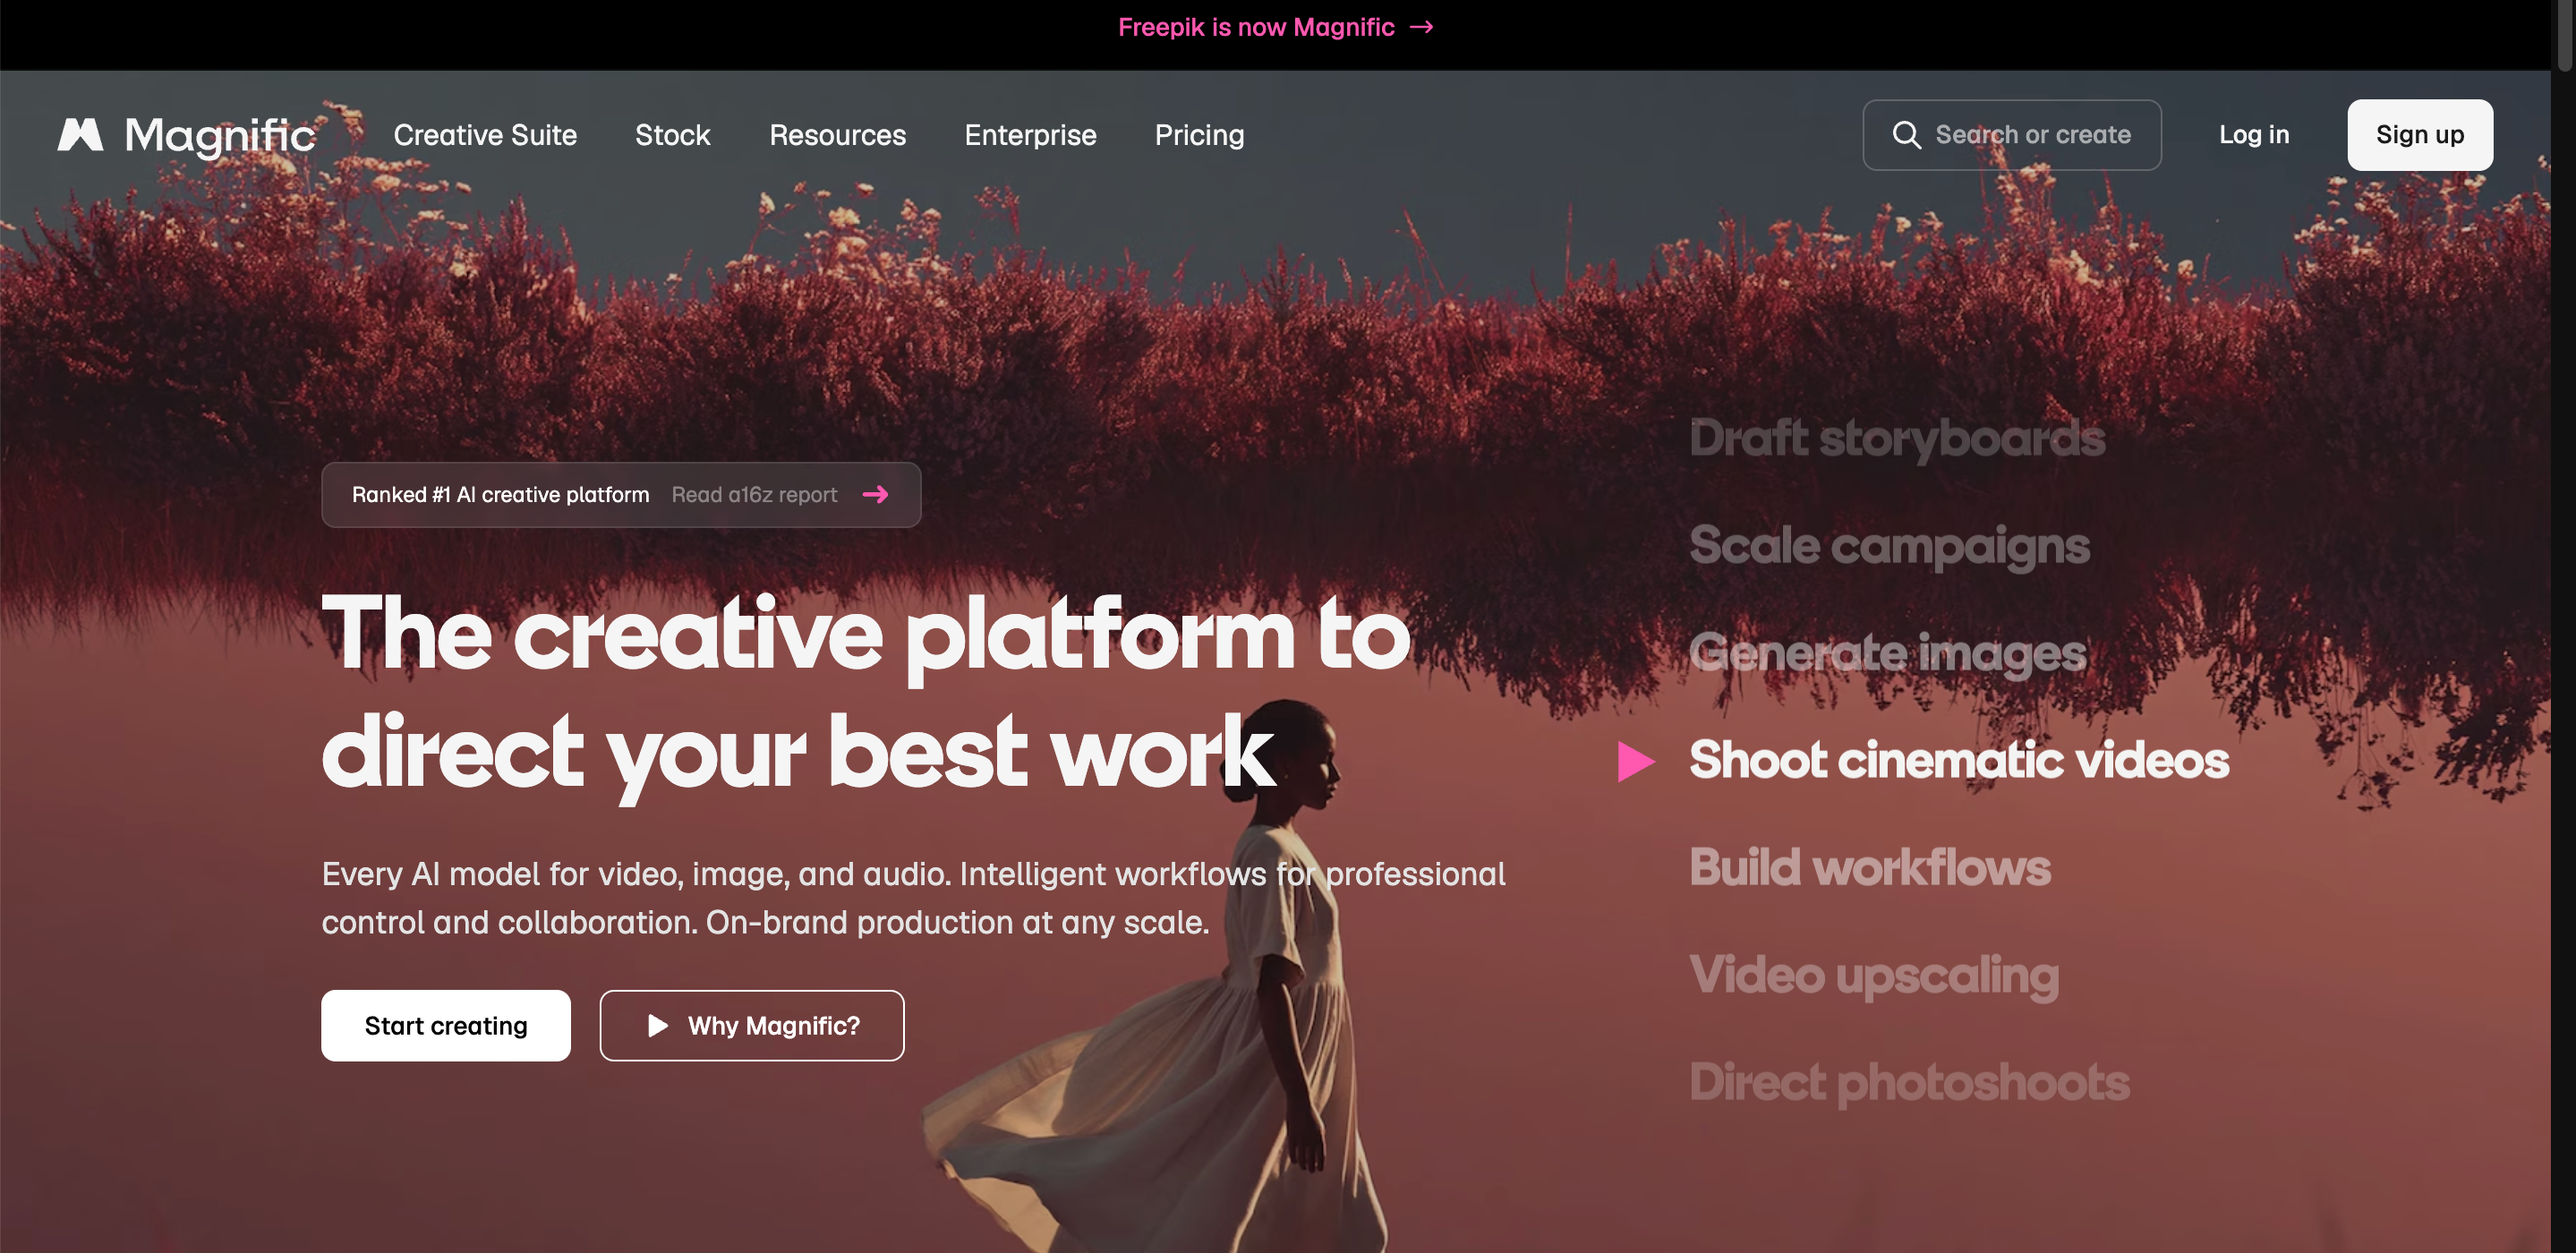
Task: Click the Magnific logo icon
Action: (x=80, y=135)
